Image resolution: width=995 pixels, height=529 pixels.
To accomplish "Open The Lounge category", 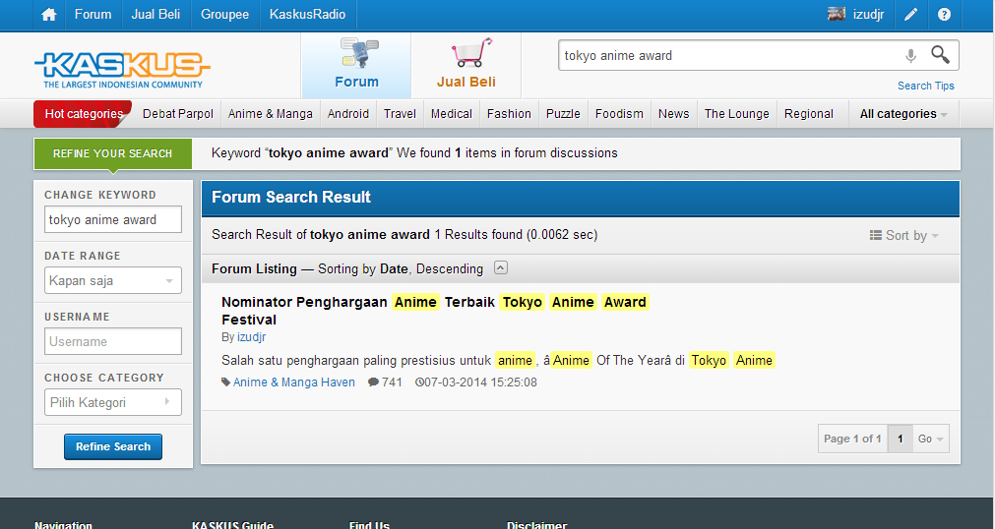I will pos(737,114).
